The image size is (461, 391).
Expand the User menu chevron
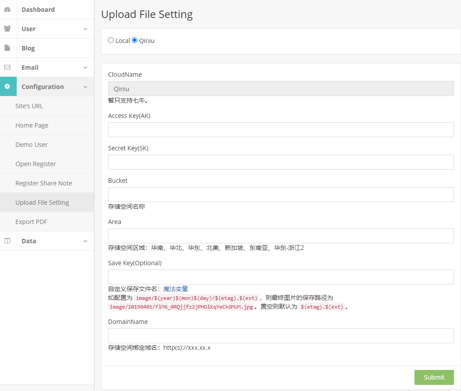85,29
